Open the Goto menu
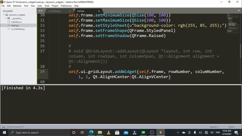Screen dimensions: 242x136 pos(40,6)
